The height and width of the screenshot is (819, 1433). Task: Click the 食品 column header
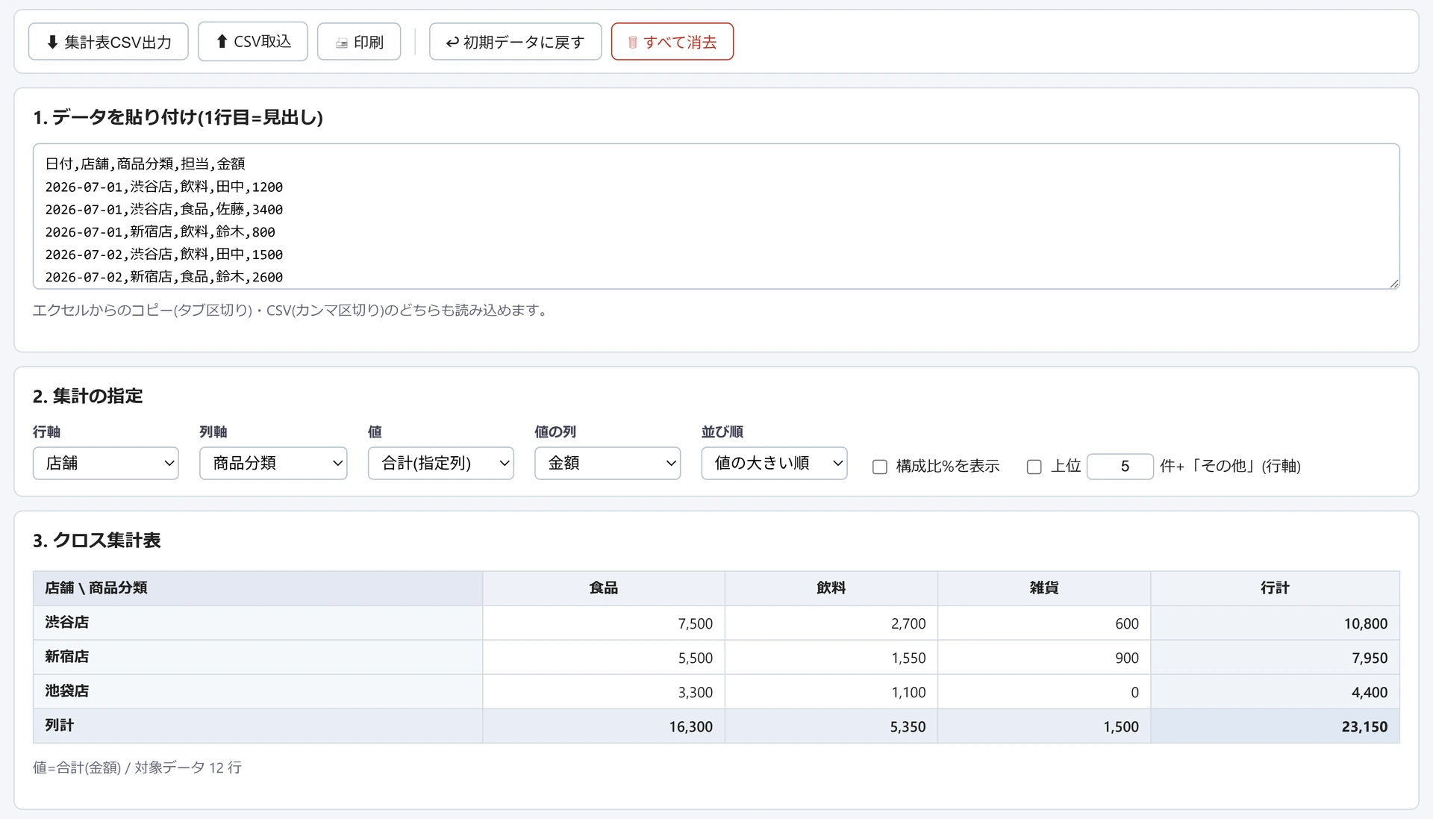[x=604, y=588]
